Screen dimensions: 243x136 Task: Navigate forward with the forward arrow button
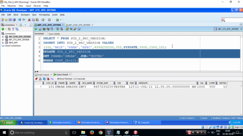(49, 20)
